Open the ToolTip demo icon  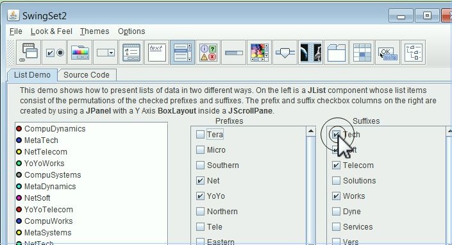pos(388,53)
